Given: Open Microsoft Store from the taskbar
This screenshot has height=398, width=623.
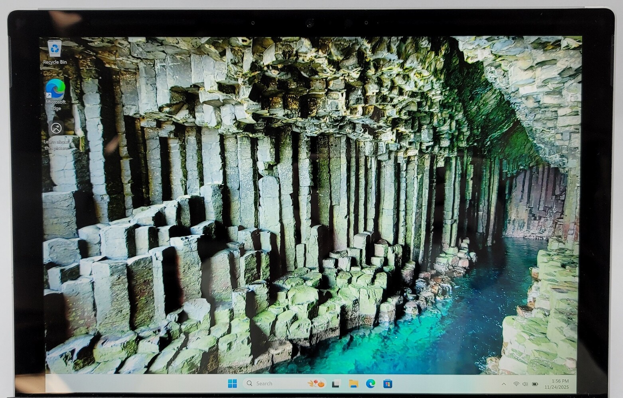Looking at the screenshot, I should pos(387,384).
